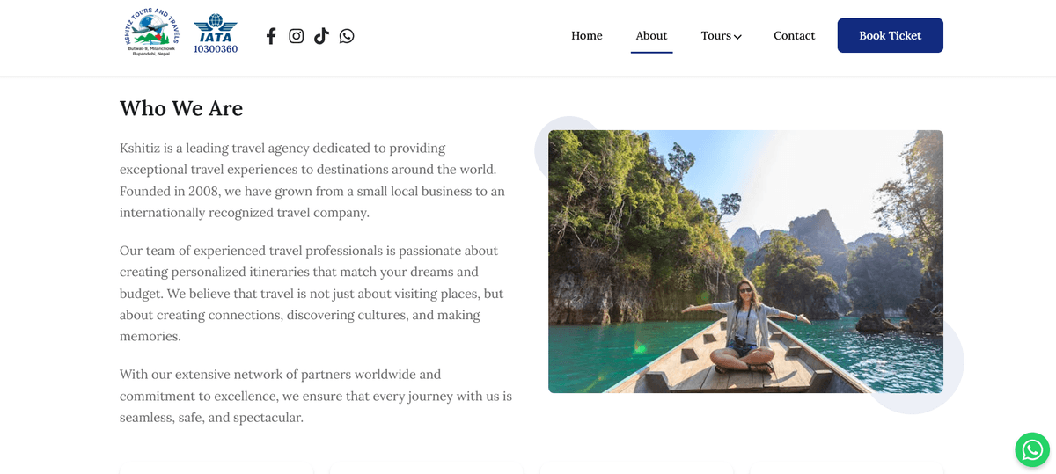This screenshot has width=1056, height=474.
Task: Click the paragraph starting 'Kshitiz is a leading'
Action: [314, 180]
